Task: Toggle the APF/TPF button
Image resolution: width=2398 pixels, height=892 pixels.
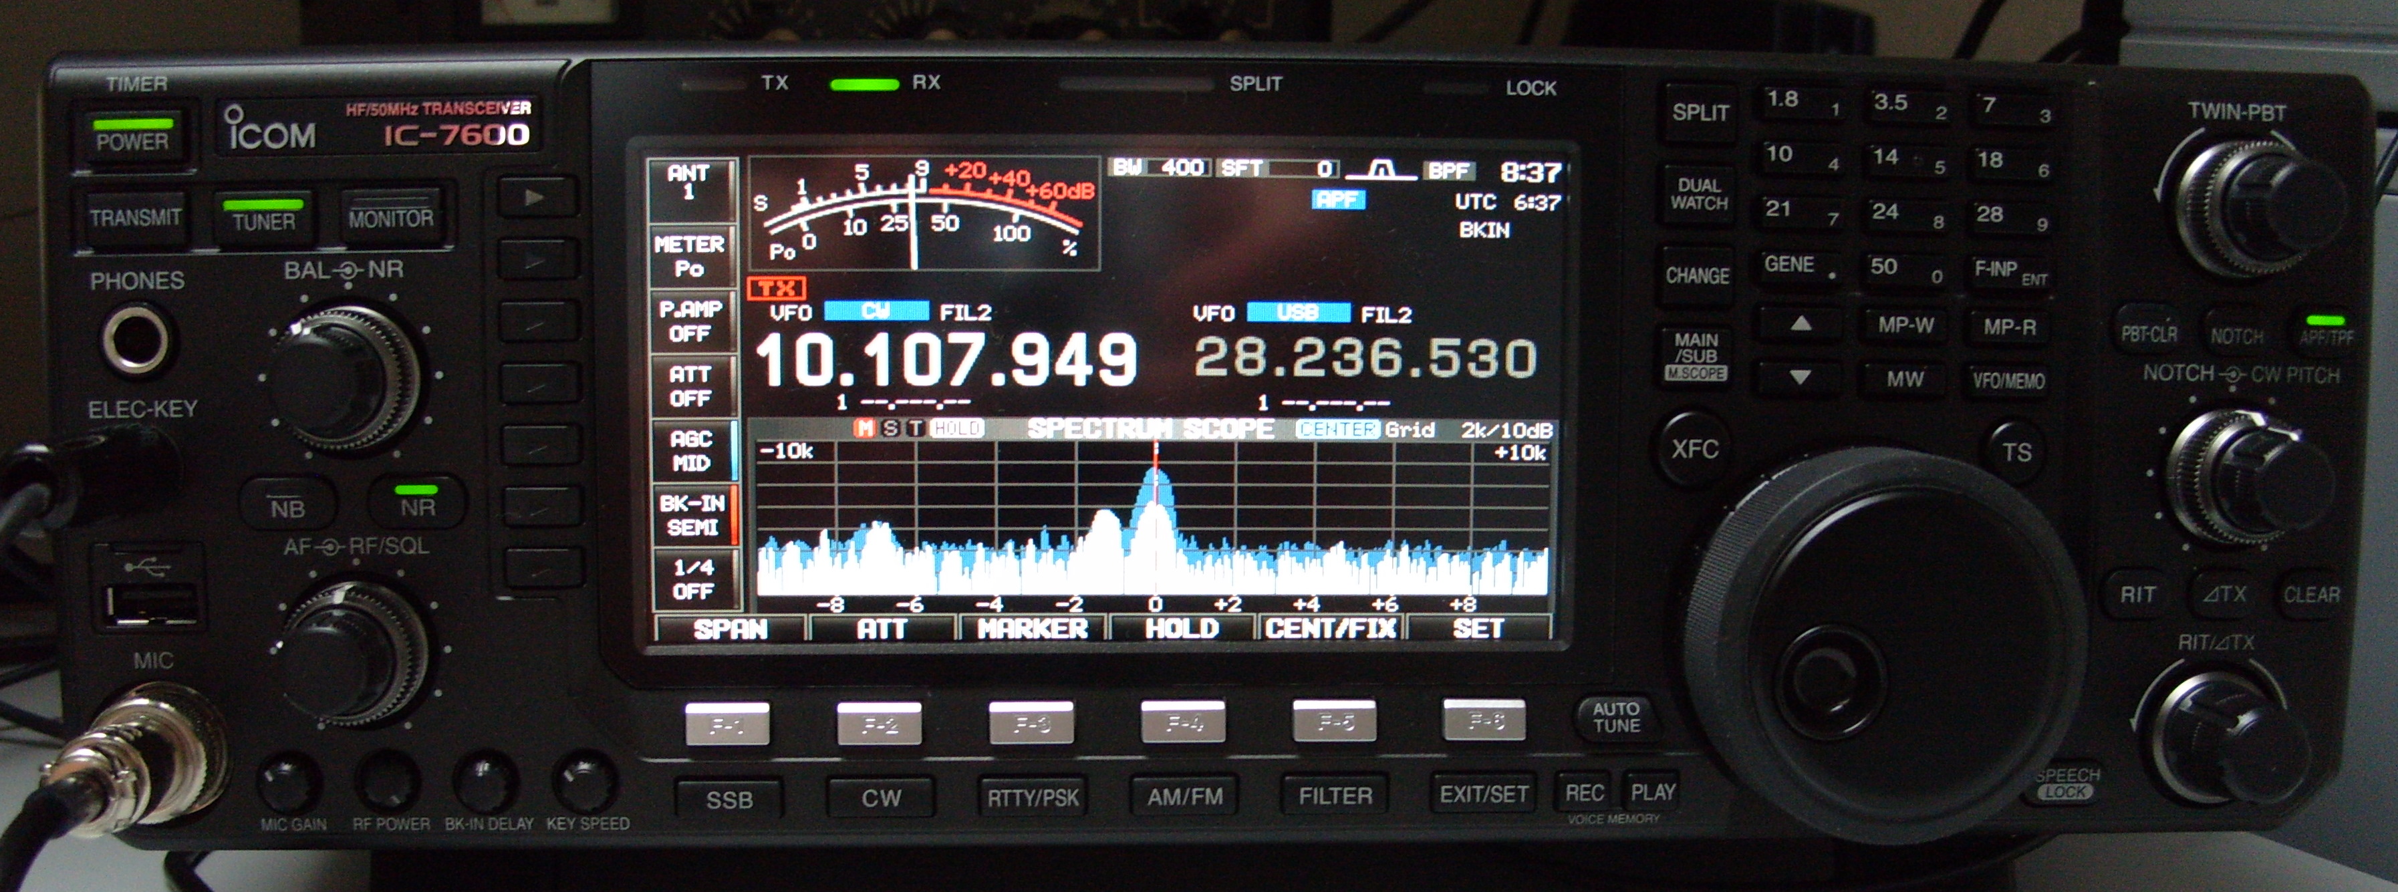Action: 2326,332
